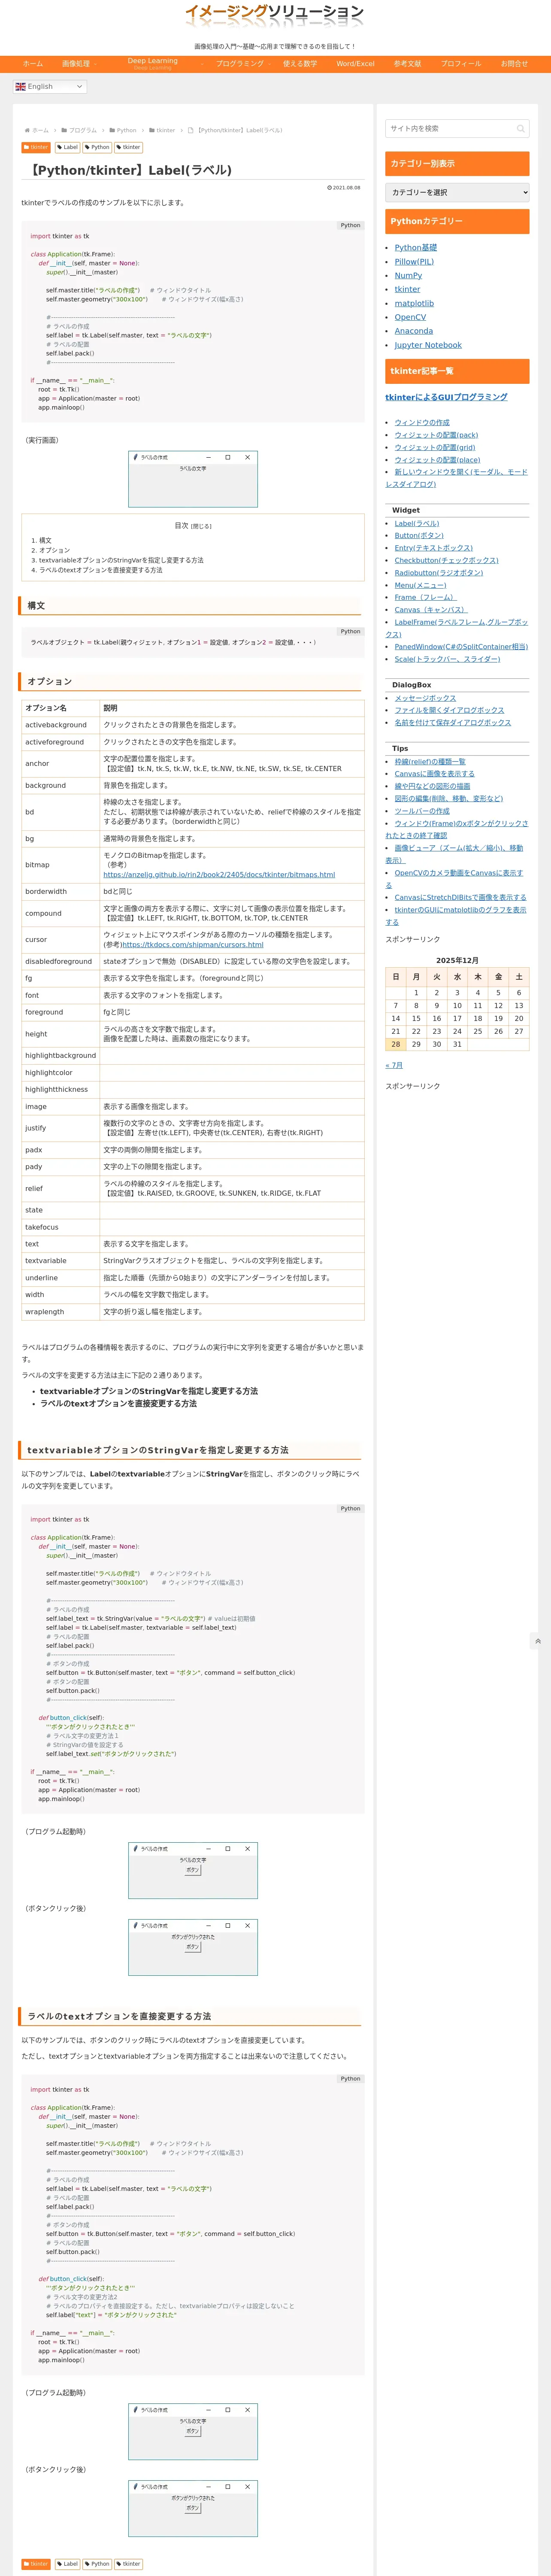Click the textvariable option name cell
Screen dimensions: 551x2576
(x=60, y=1261)
